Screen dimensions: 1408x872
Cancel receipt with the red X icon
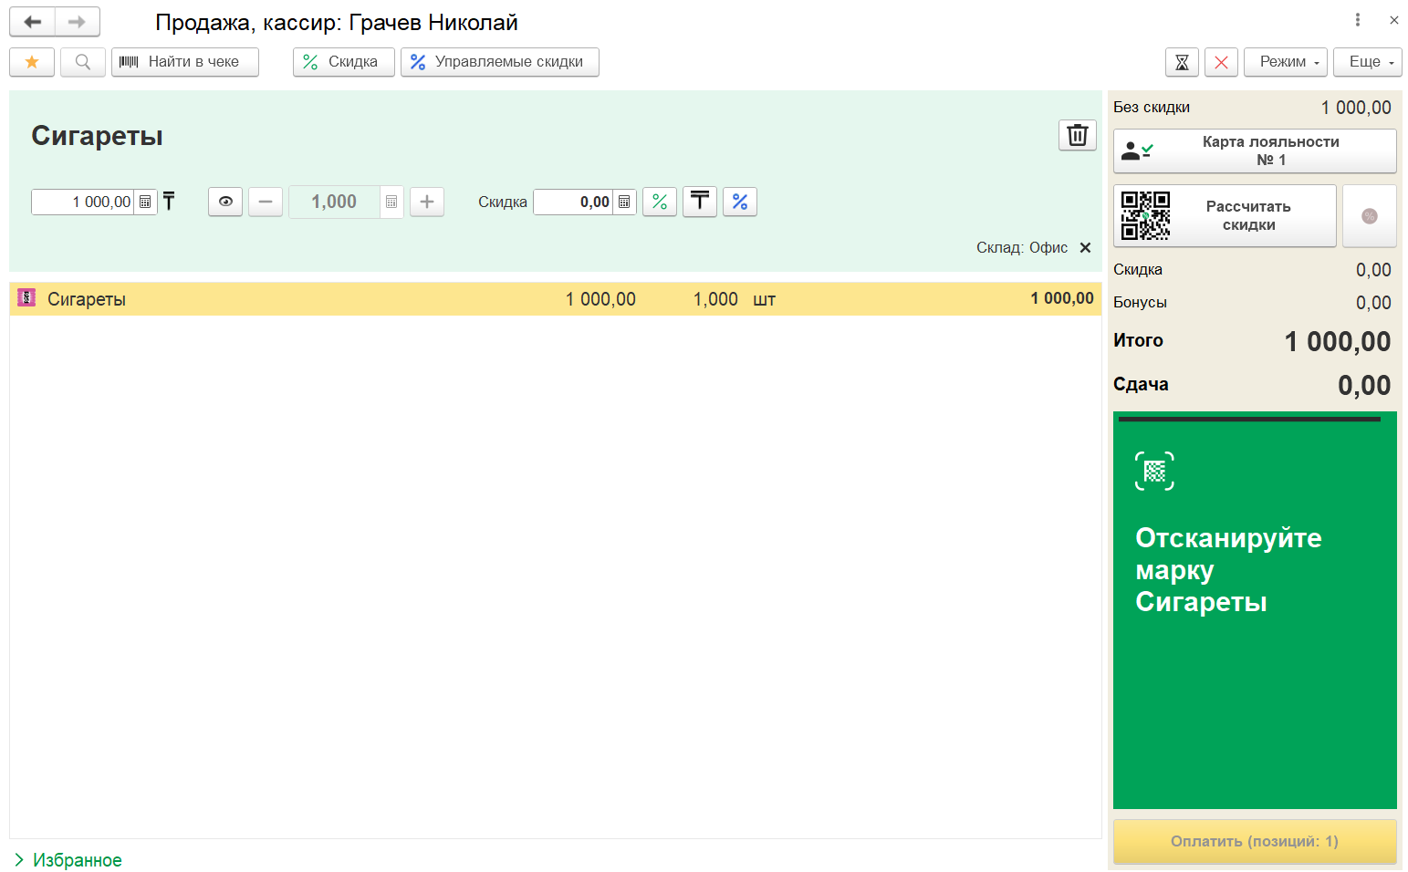tap(1221, 62)
